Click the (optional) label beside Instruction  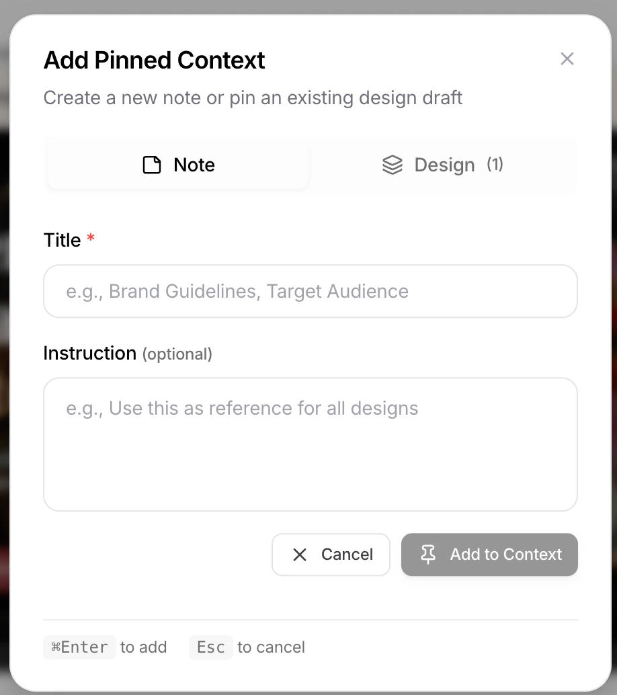[177, 354]
